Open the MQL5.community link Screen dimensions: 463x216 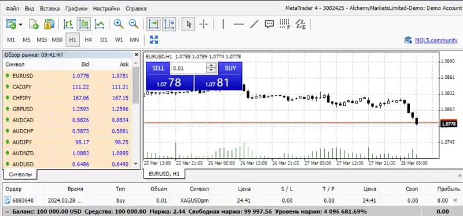pos(436,41)
